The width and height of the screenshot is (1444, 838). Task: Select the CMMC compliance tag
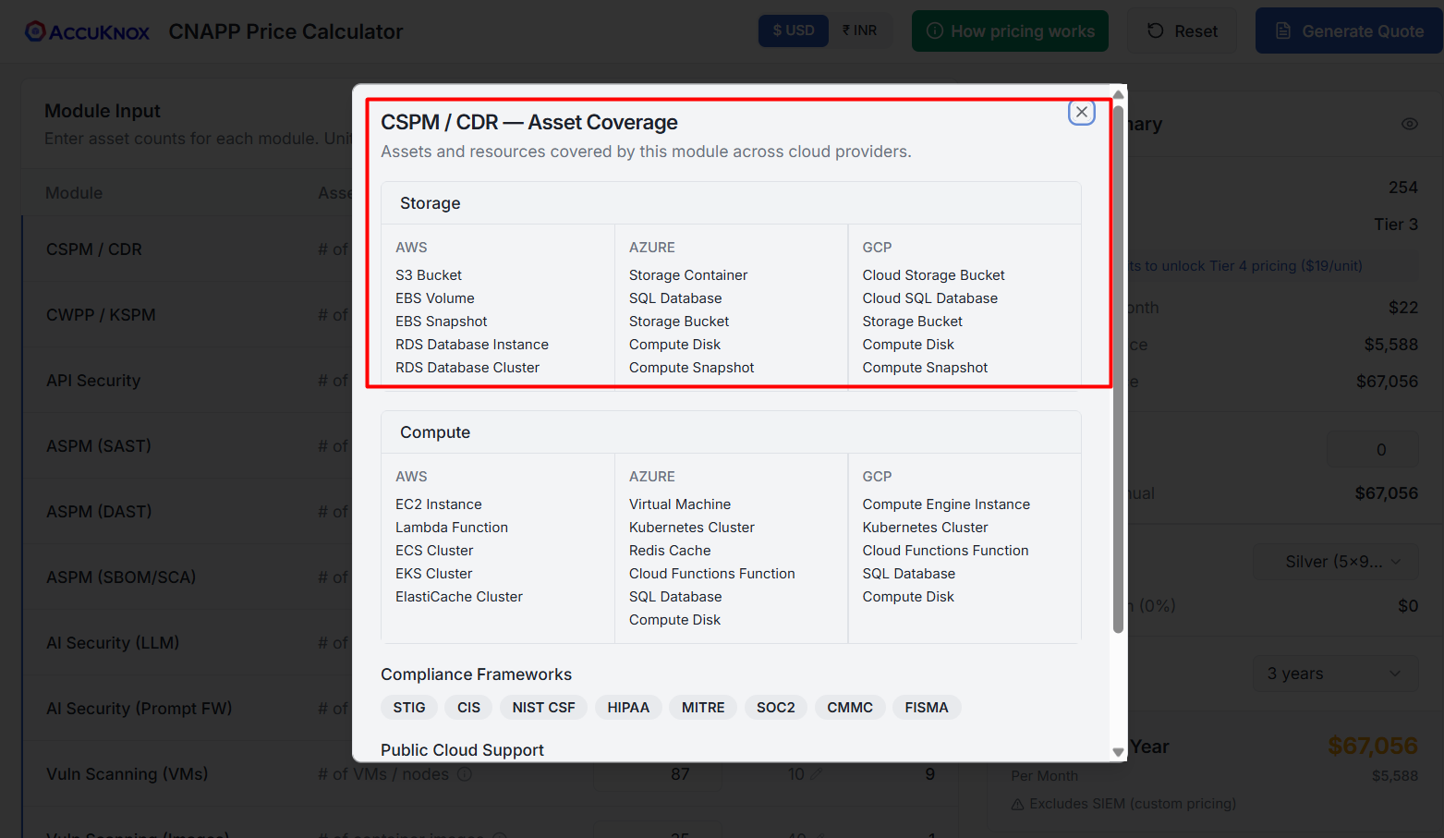coord(850,708)
